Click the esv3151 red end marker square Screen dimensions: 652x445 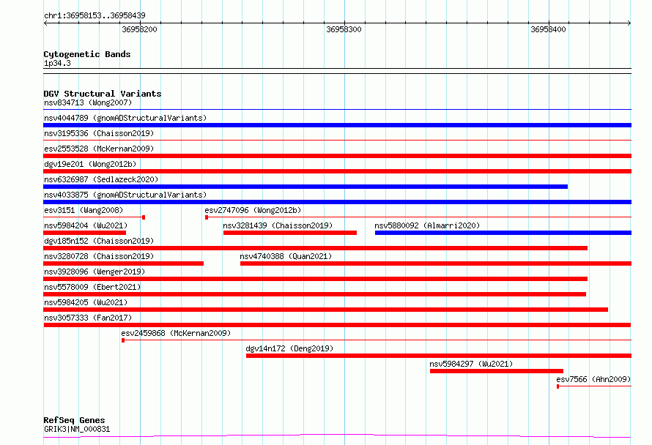click(x=144, y=217)
